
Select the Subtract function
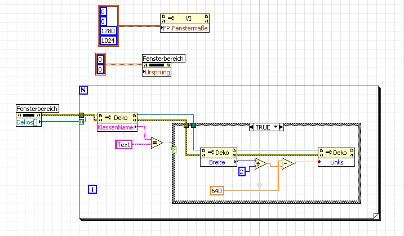click(x=287, y=164)
